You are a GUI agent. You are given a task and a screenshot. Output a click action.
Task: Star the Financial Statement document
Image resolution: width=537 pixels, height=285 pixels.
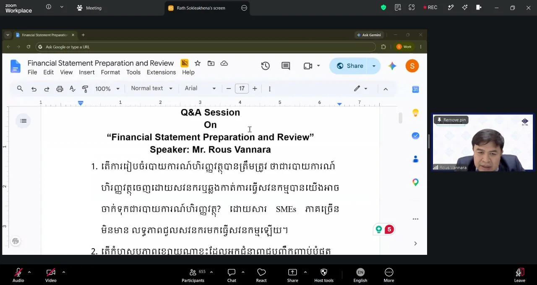click(198, 63)
